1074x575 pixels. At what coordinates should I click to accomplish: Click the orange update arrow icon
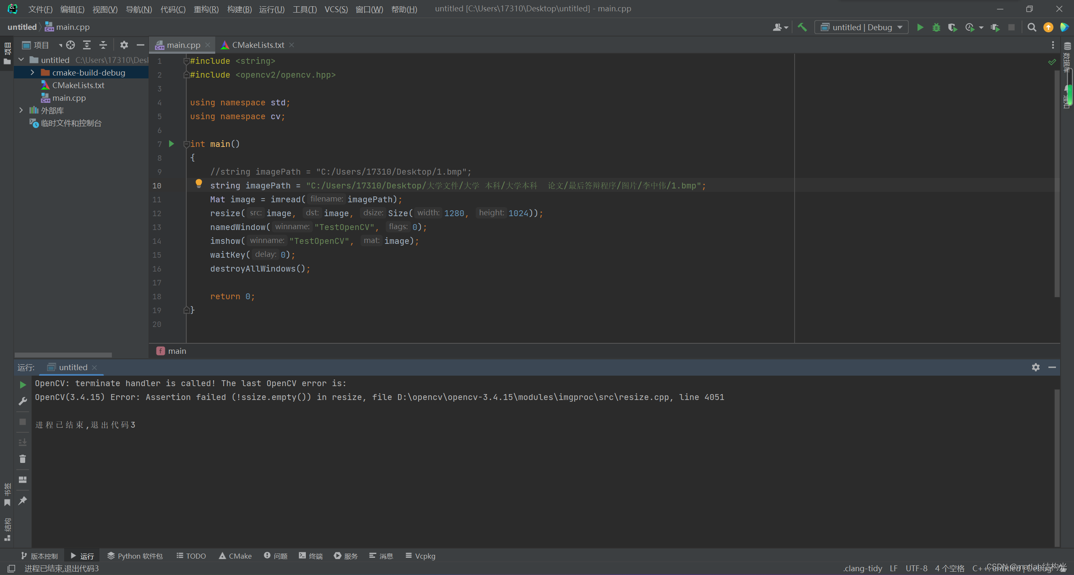point(1048,27)
